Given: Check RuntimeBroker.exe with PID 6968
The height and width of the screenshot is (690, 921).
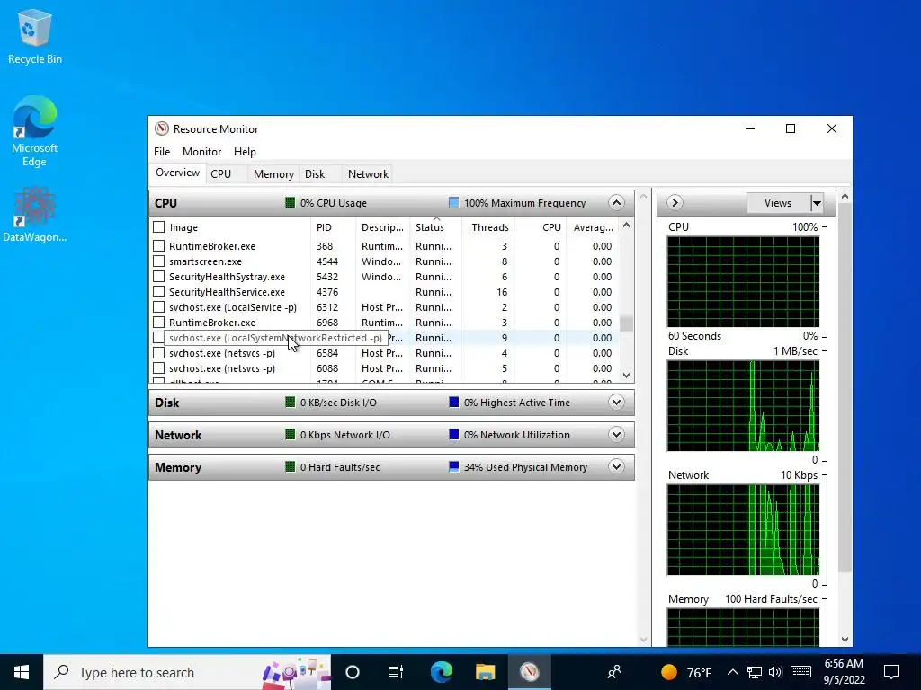Looking at the screenshot, I should [x=158, y=323].
